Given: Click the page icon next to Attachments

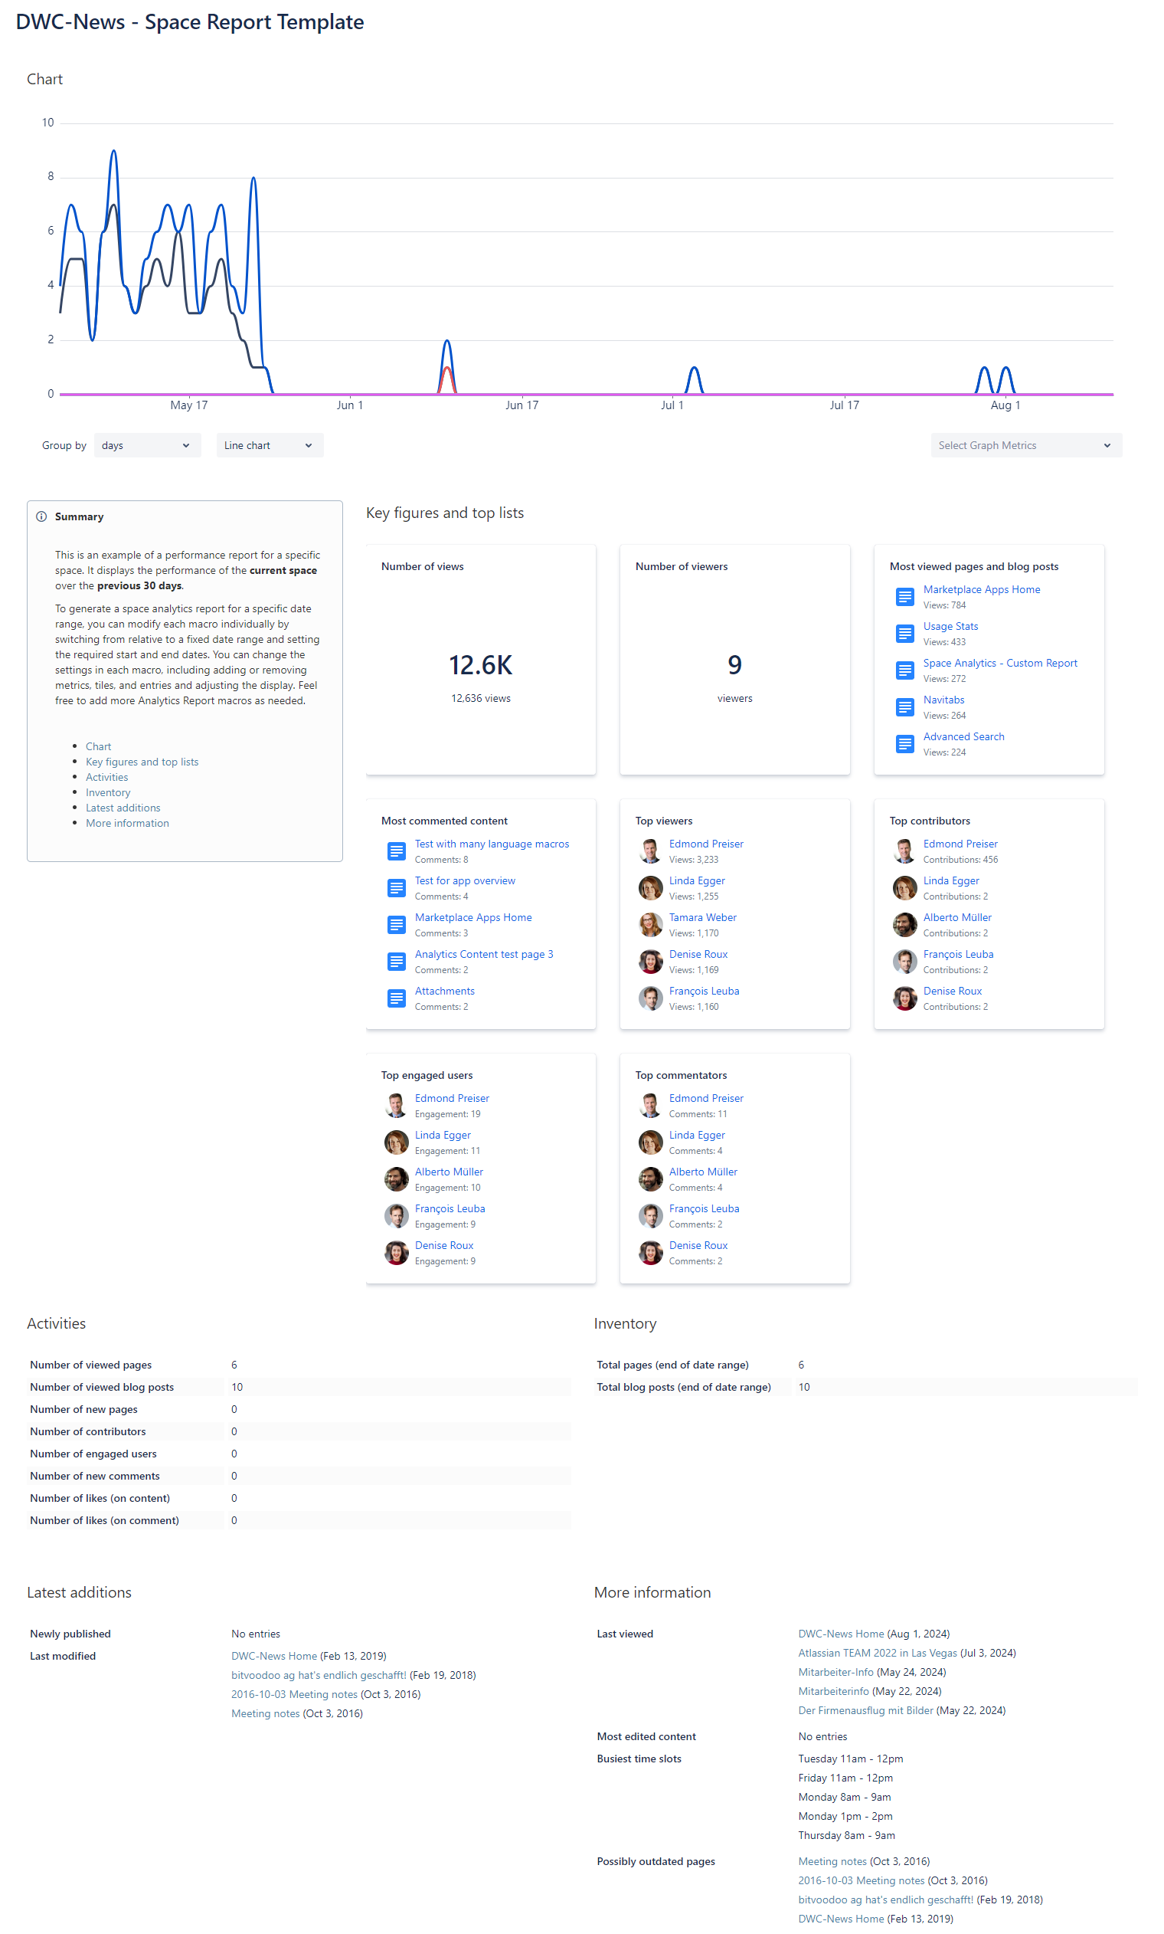Looking at the screenshot, I should (396, 998).
